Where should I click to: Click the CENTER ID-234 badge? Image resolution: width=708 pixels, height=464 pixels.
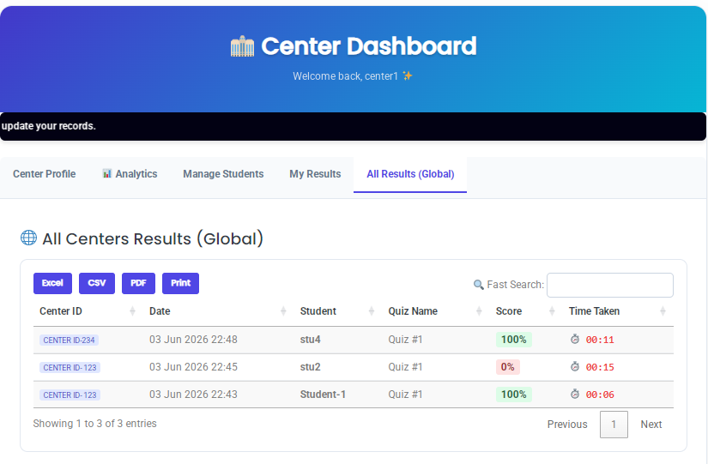[70, 340]
